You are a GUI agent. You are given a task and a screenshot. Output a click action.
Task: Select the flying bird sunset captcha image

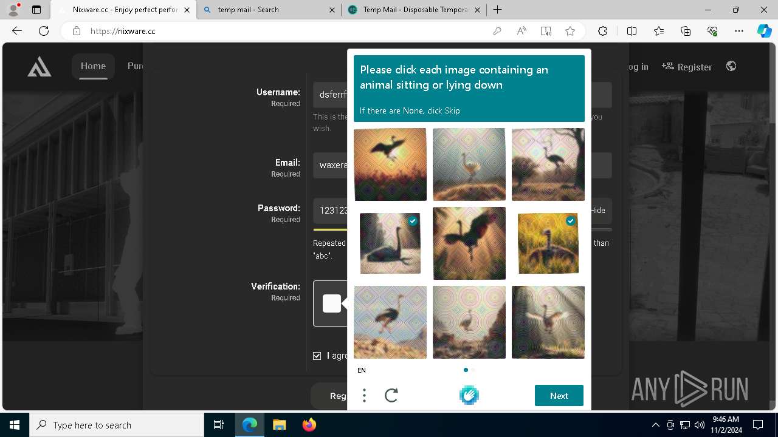(x=390, y=164)
